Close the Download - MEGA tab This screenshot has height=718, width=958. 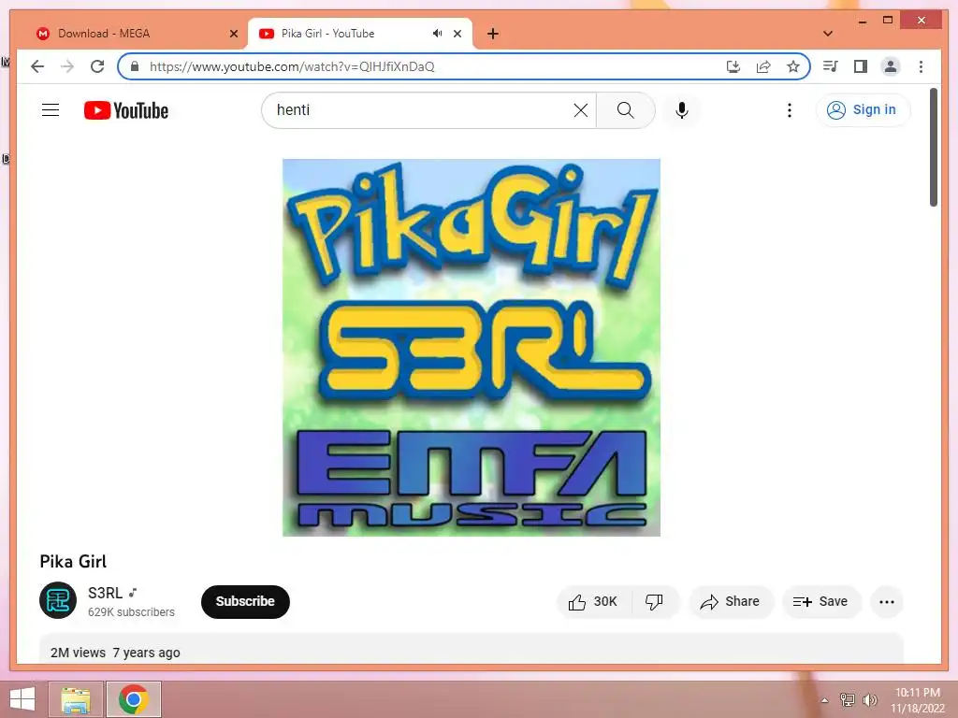coord(233,34)
